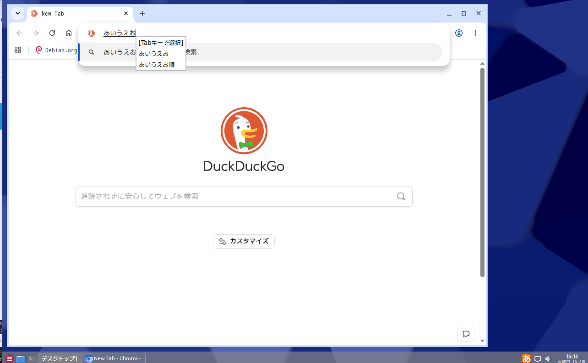Click the DuckDuckGo icon in address bar

91,33
